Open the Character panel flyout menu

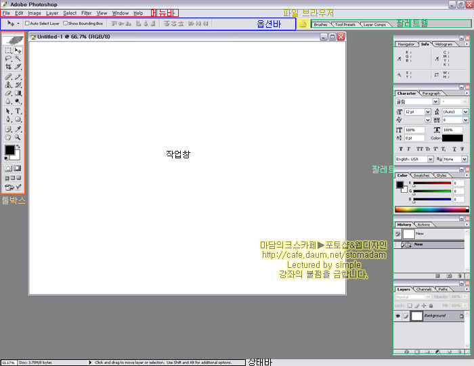[467, 93]
